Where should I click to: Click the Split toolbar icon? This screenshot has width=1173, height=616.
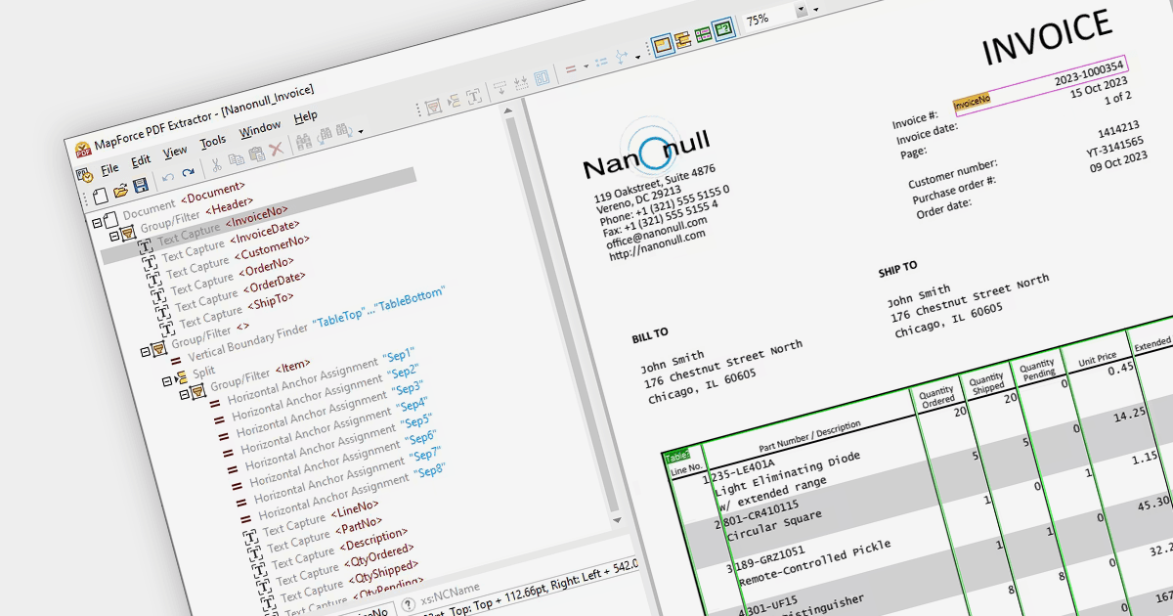(x=453, y=102)
